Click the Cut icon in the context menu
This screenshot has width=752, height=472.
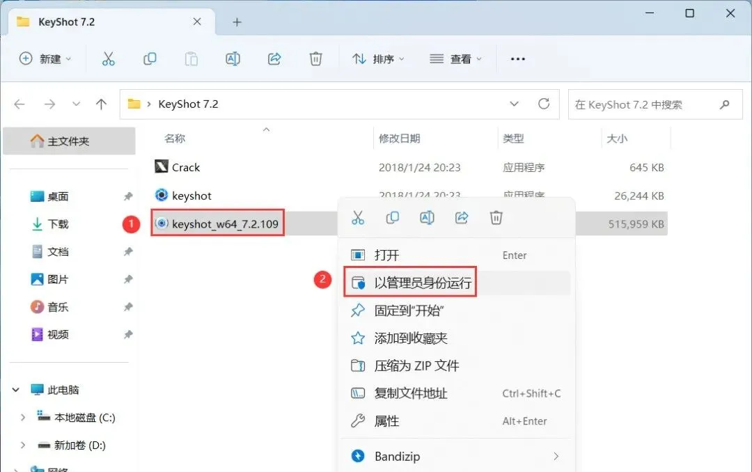(x=358, y=218)
